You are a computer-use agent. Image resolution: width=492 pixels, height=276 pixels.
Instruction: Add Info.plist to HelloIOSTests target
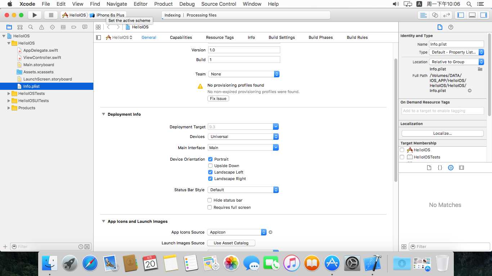coord(402,157)
